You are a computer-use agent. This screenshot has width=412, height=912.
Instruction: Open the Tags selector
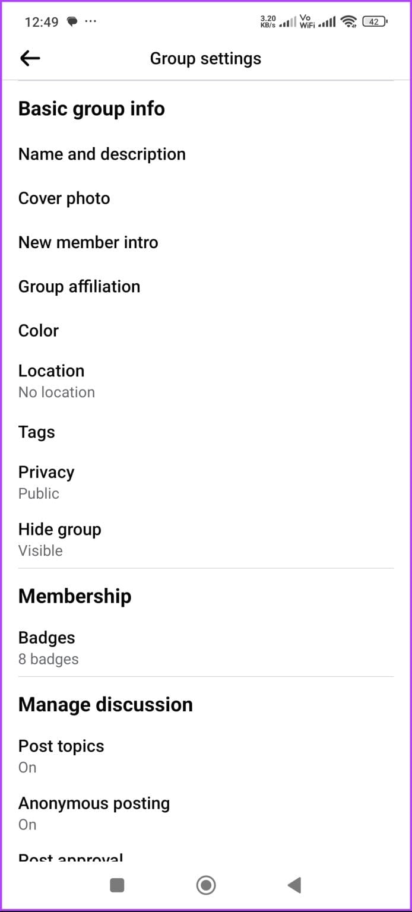pyautogui.click(x=37, y=432)
